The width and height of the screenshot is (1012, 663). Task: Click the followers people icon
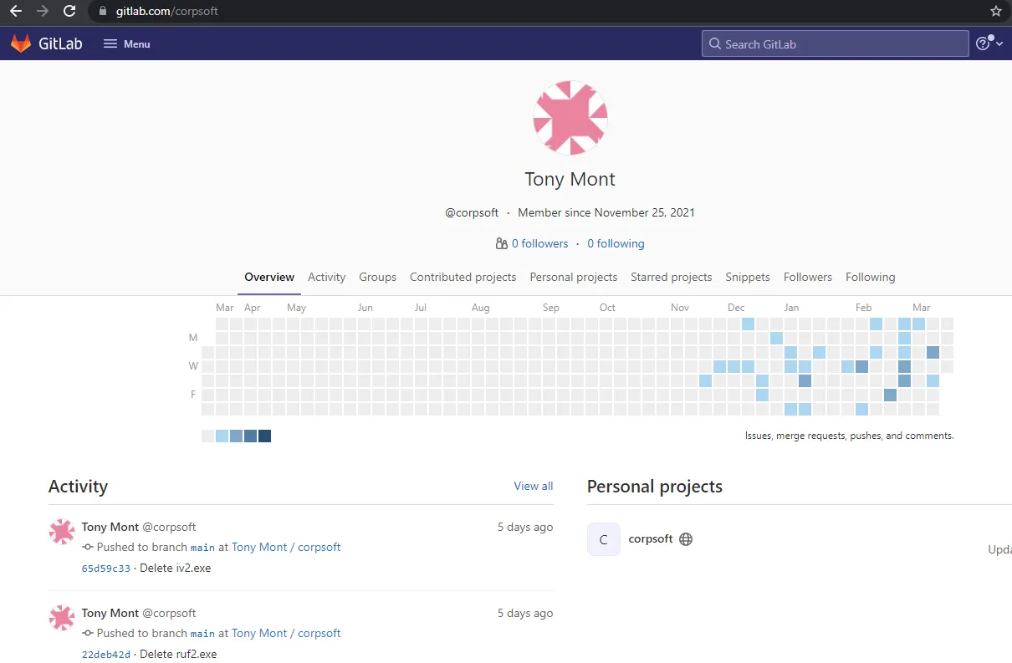click(502, 244)
